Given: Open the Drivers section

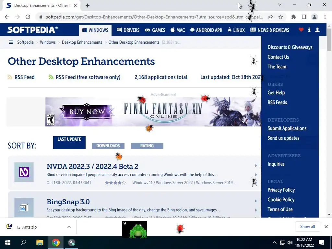Looking at the screenshot, I should 128,30.
